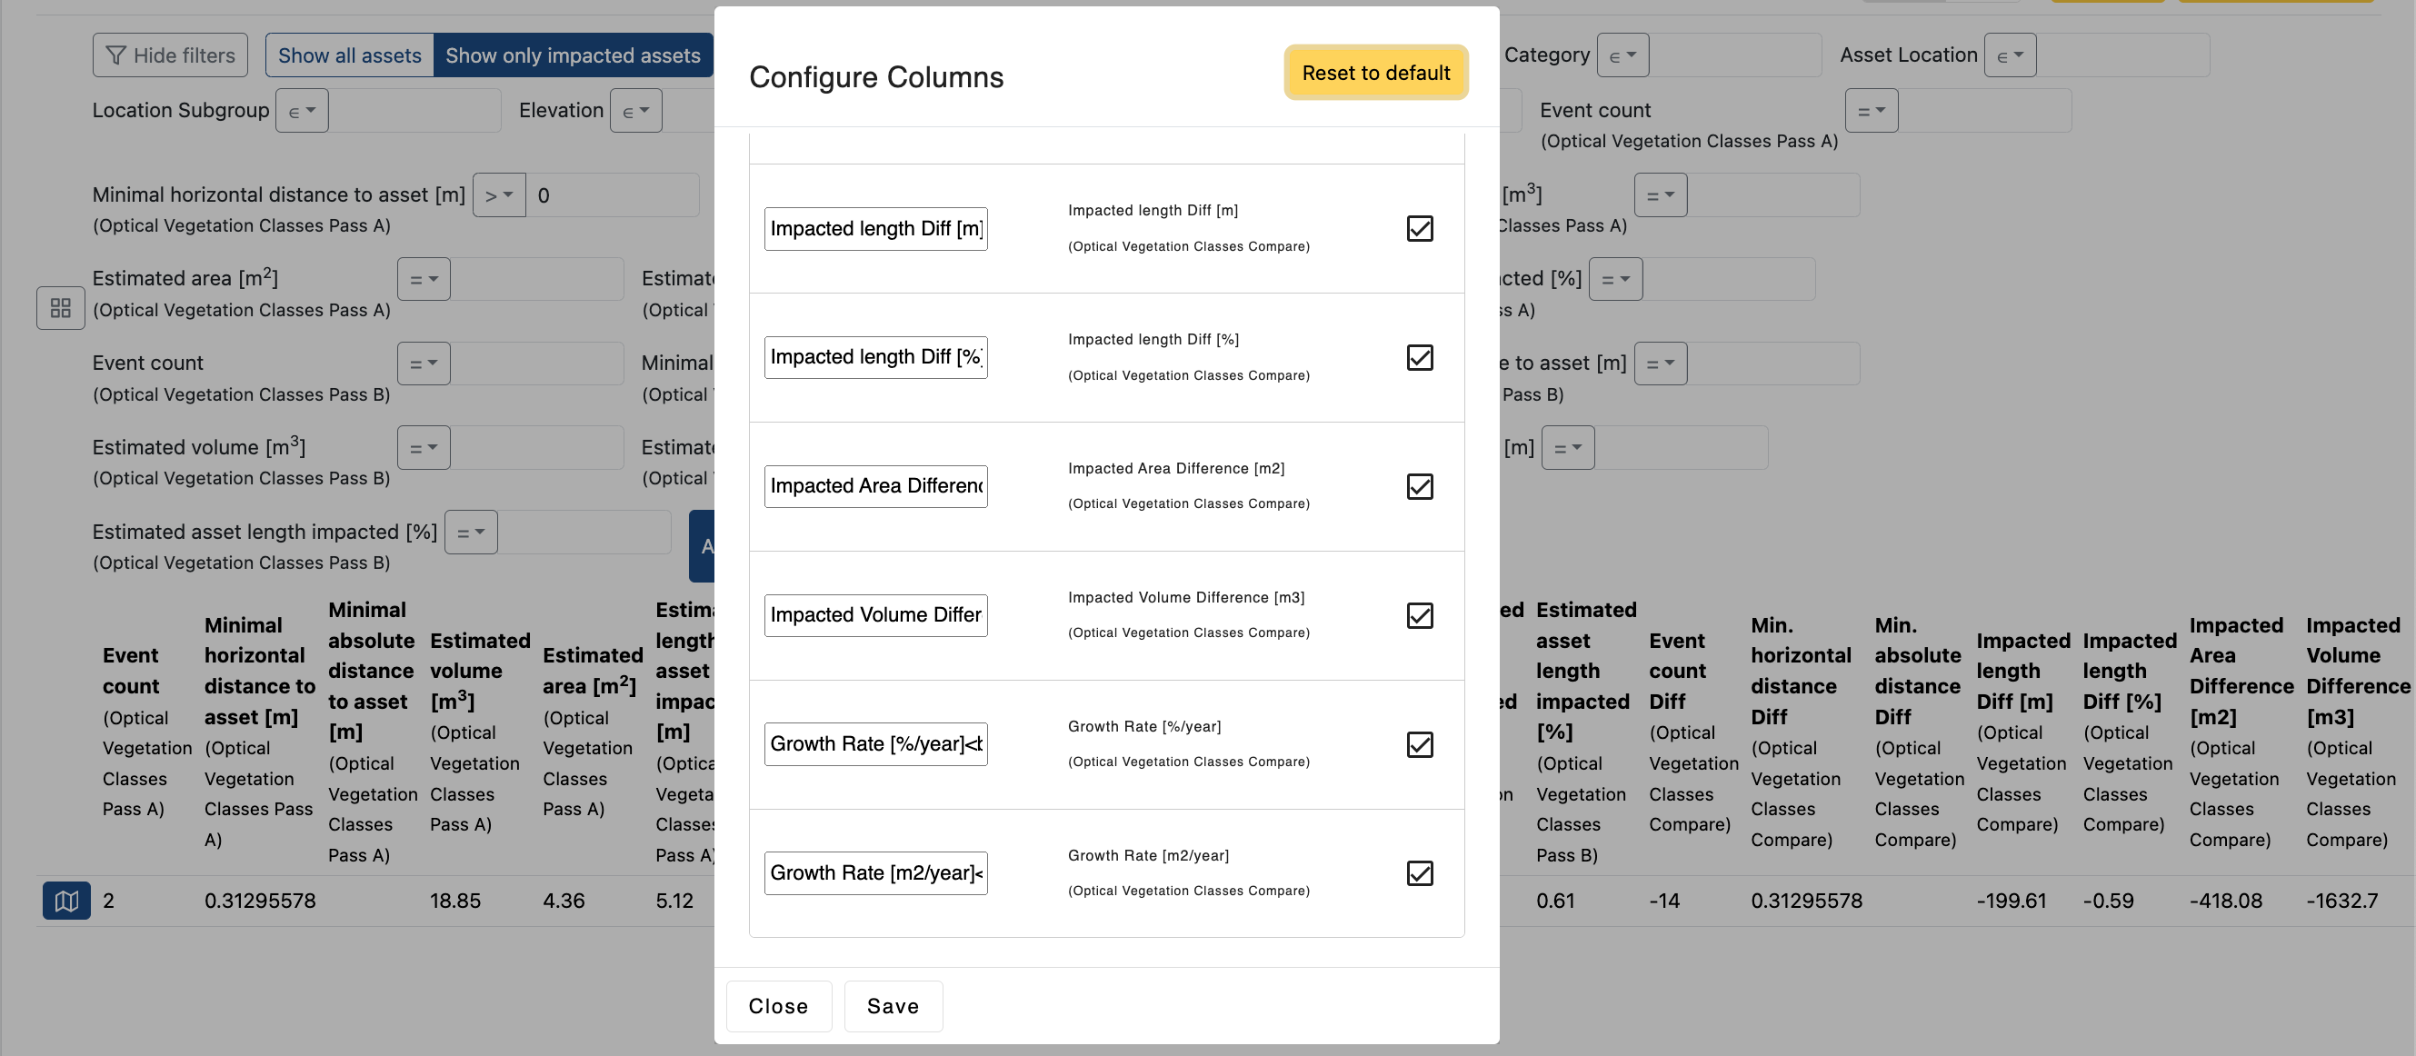Open Asset Location operator dropdown
2416x1056 pixels.
point(2009,55)
